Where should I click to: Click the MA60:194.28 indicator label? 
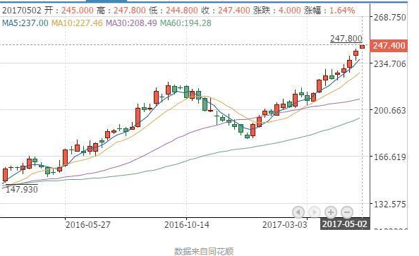[186, 23]
